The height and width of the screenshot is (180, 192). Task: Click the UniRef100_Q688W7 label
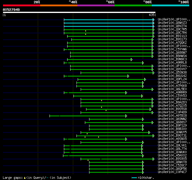pos(172,53)
